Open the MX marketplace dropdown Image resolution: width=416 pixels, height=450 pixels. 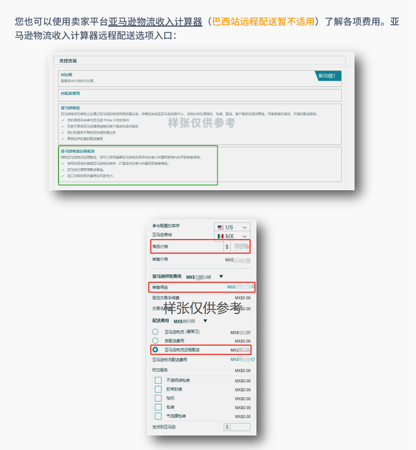pos(232,236)
